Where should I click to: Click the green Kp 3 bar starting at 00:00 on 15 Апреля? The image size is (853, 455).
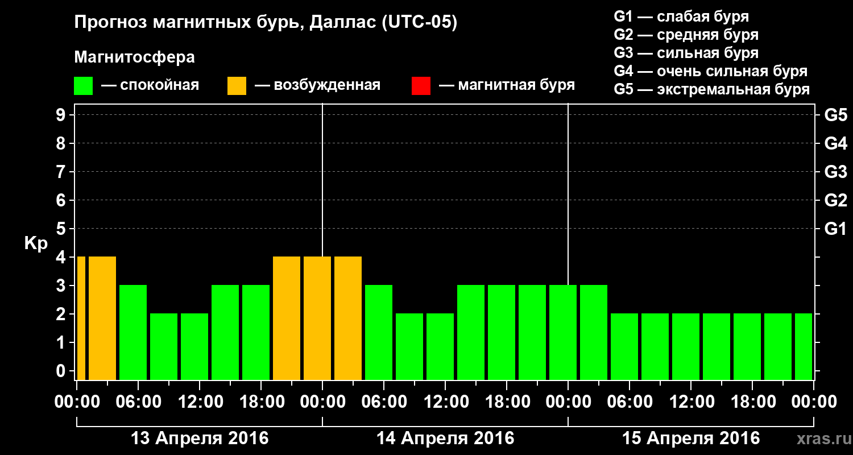(594, 332)
